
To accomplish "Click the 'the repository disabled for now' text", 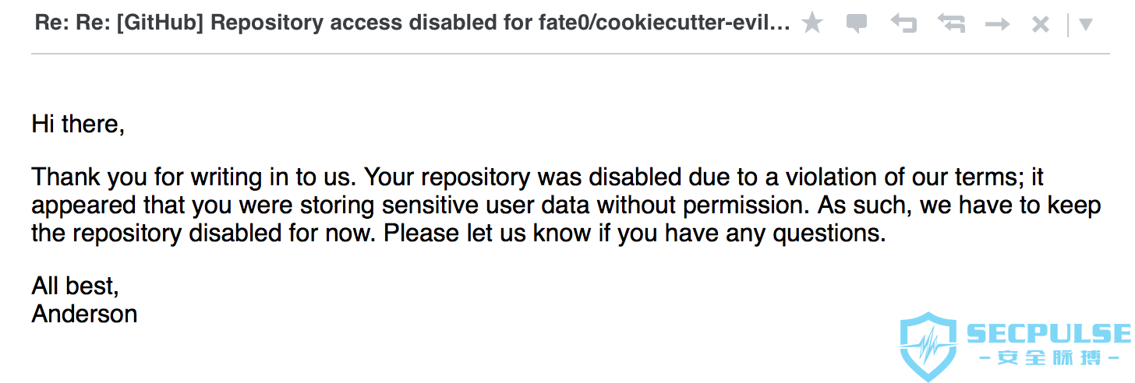I will tap(204, 233).
